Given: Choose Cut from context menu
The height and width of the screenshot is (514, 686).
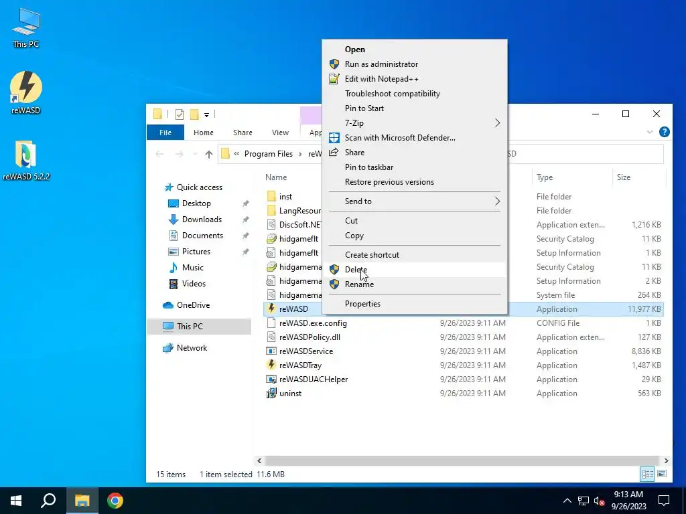Looking at the screenshot, I should (x=351, y=221).
